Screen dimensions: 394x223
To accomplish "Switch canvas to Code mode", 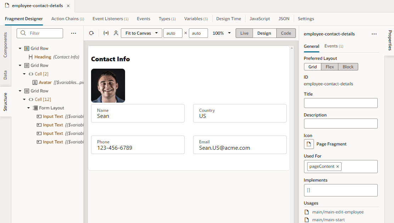I will [x=286, y=33].
